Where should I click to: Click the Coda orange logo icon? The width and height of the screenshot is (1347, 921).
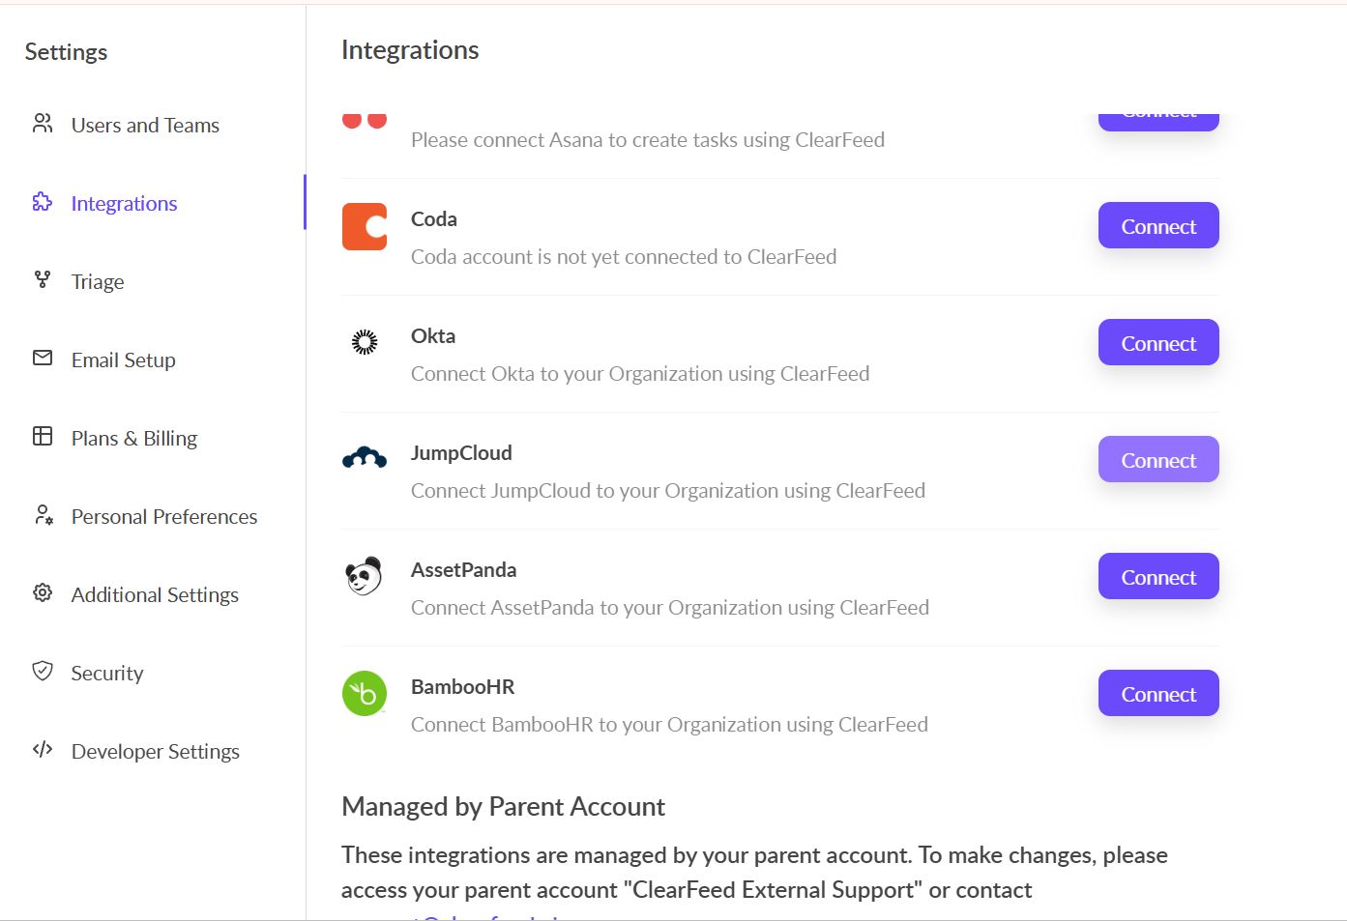tap(365, 227)
